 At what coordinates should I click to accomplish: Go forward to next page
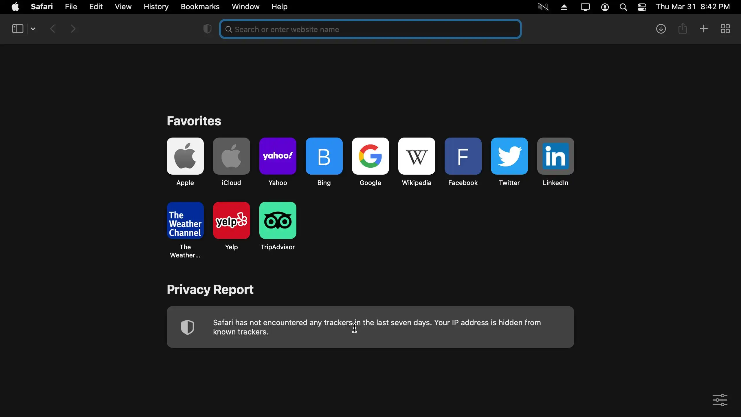73,29
